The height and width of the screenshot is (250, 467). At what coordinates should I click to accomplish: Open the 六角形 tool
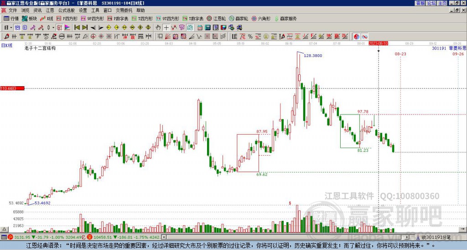tap(261, 18)
